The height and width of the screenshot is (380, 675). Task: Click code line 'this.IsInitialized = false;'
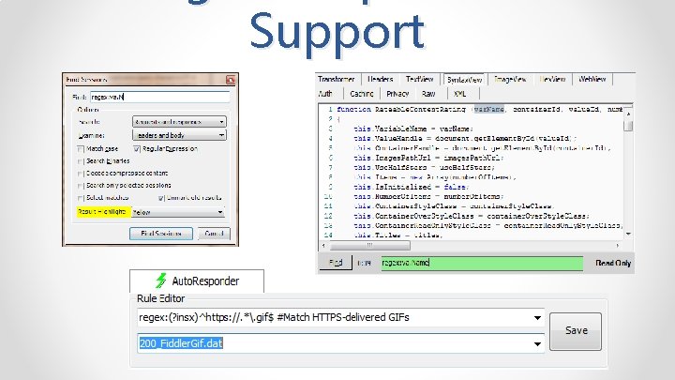pyautogui.click(x=412, y=187)
